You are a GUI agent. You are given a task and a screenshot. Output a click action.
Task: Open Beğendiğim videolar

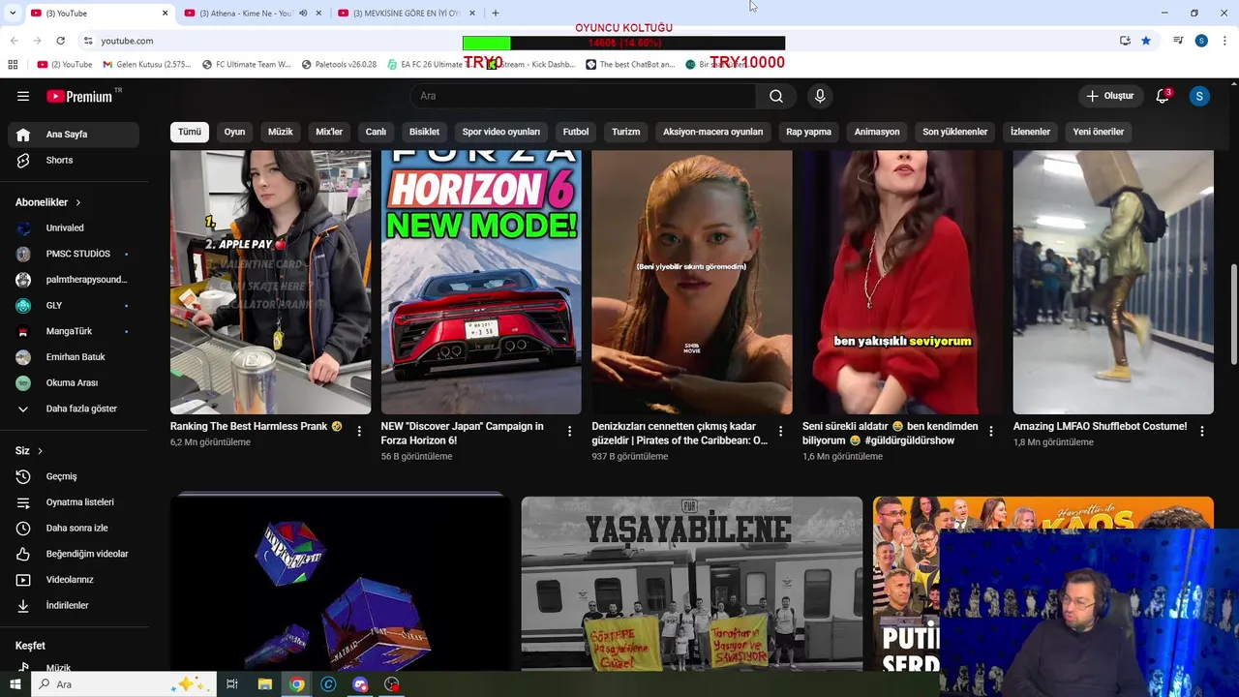74,554
